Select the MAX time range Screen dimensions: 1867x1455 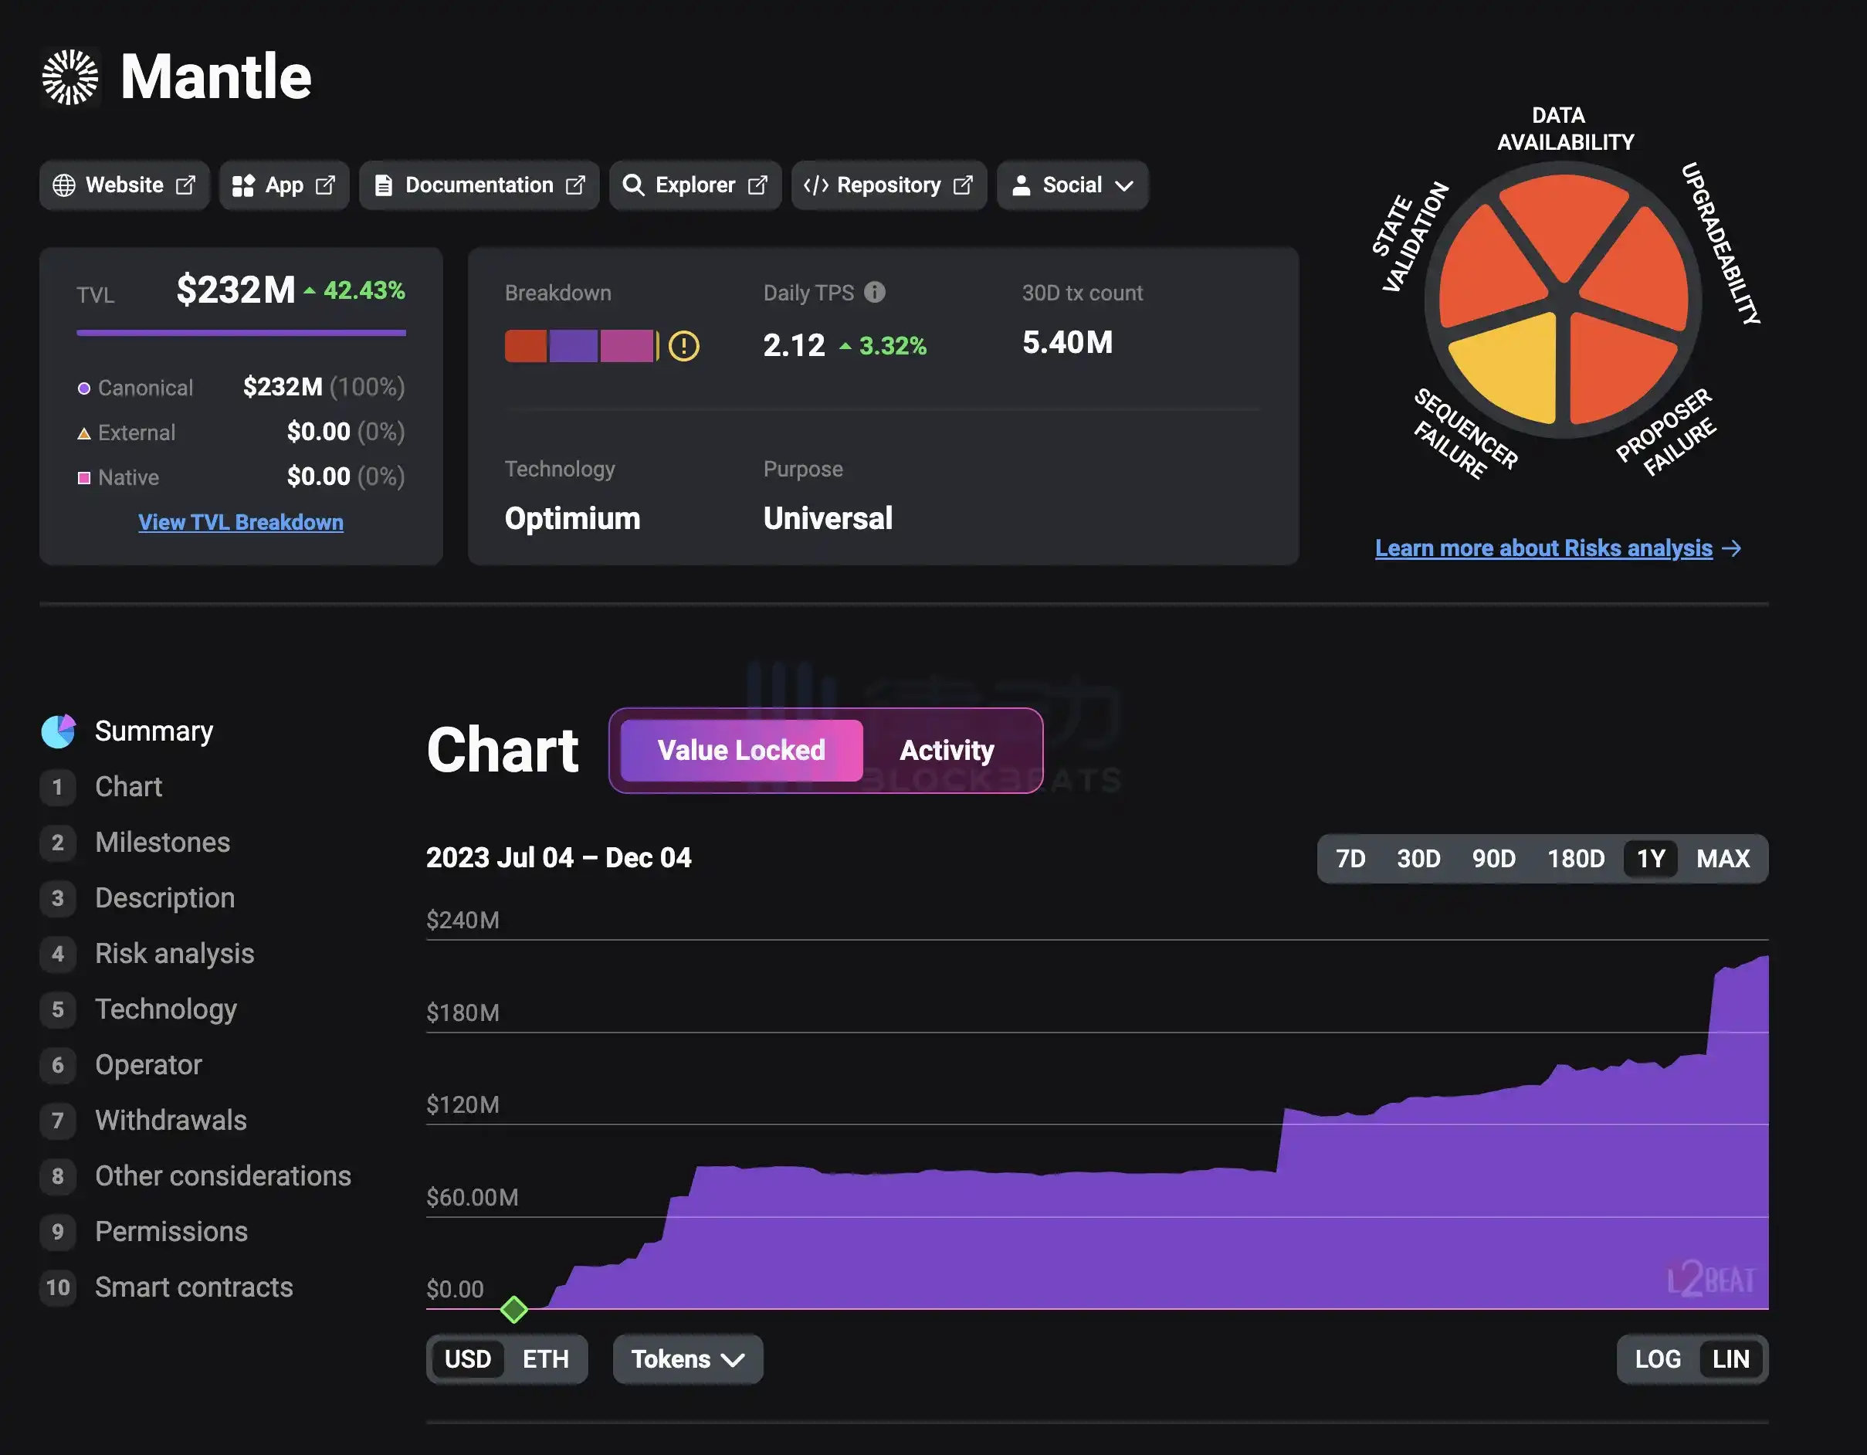pyautogui.click(x=1723, y=858)
